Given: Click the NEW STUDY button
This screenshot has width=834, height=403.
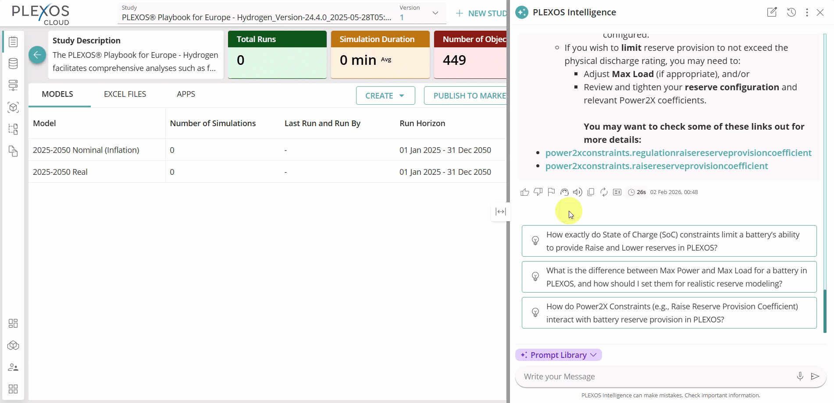Looking at the screenshot, I should [x=481, y=13].
